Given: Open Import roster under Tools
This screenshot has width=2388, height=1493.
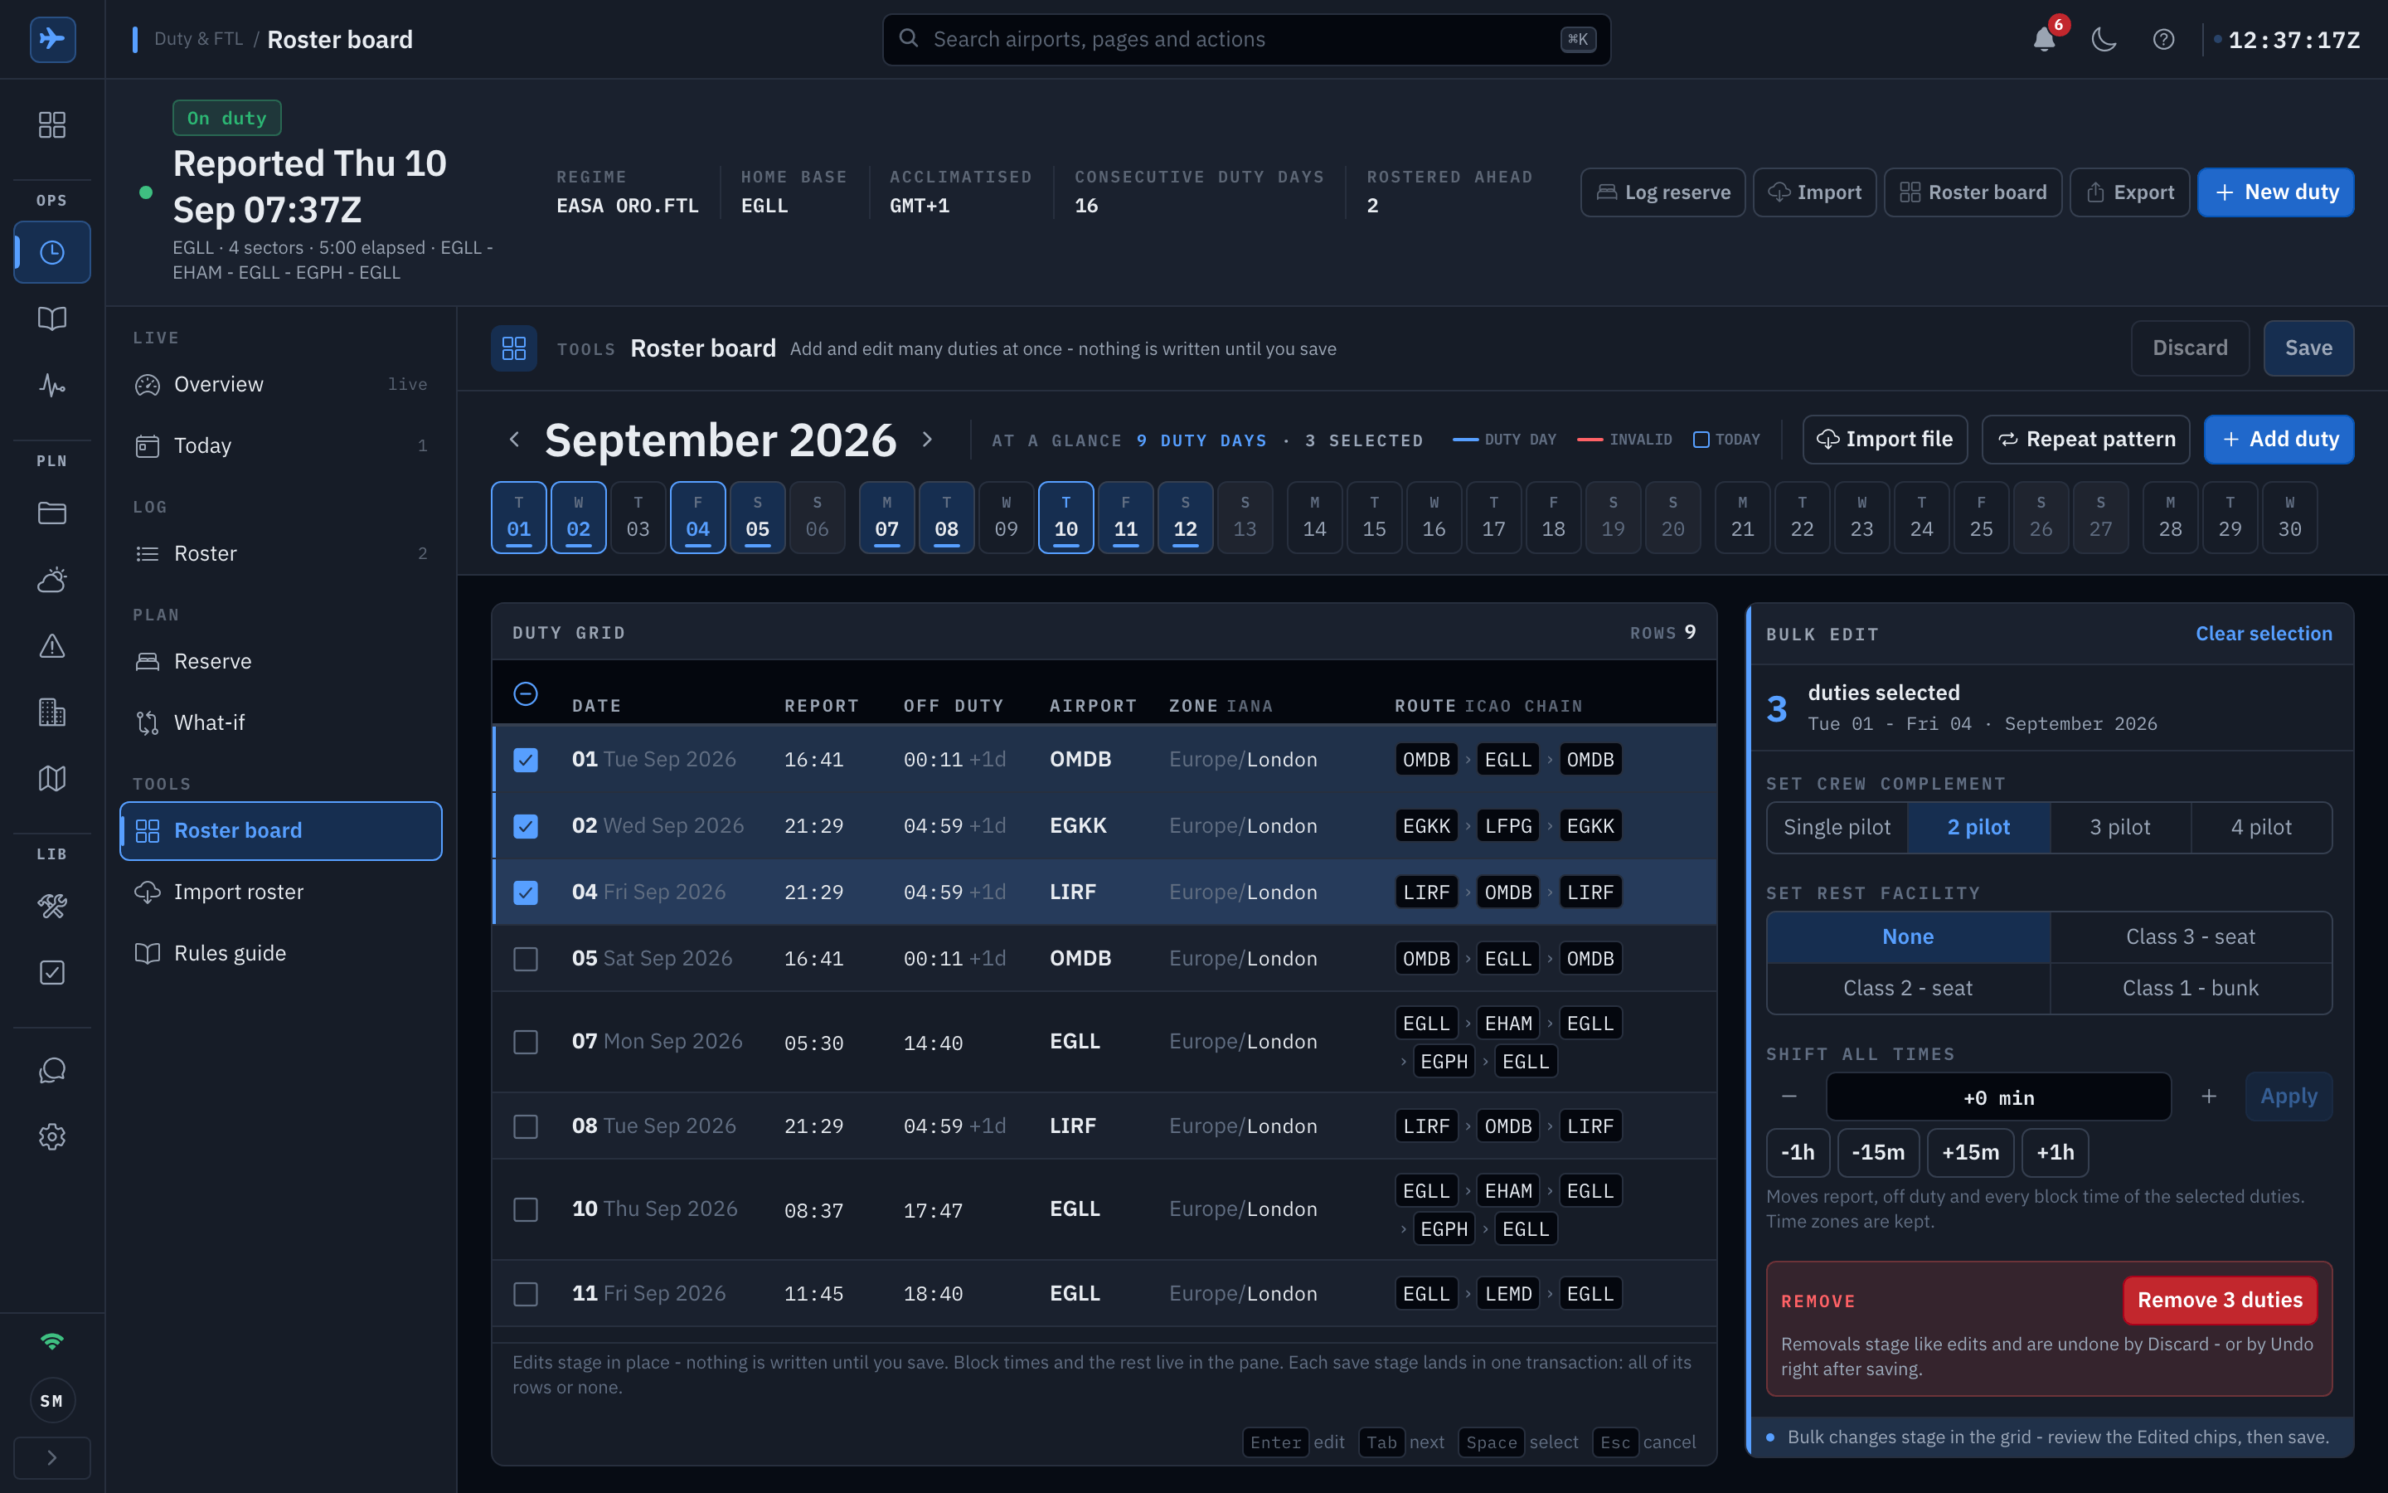Looking at the screenshot, I should click(x=281, y=892).
